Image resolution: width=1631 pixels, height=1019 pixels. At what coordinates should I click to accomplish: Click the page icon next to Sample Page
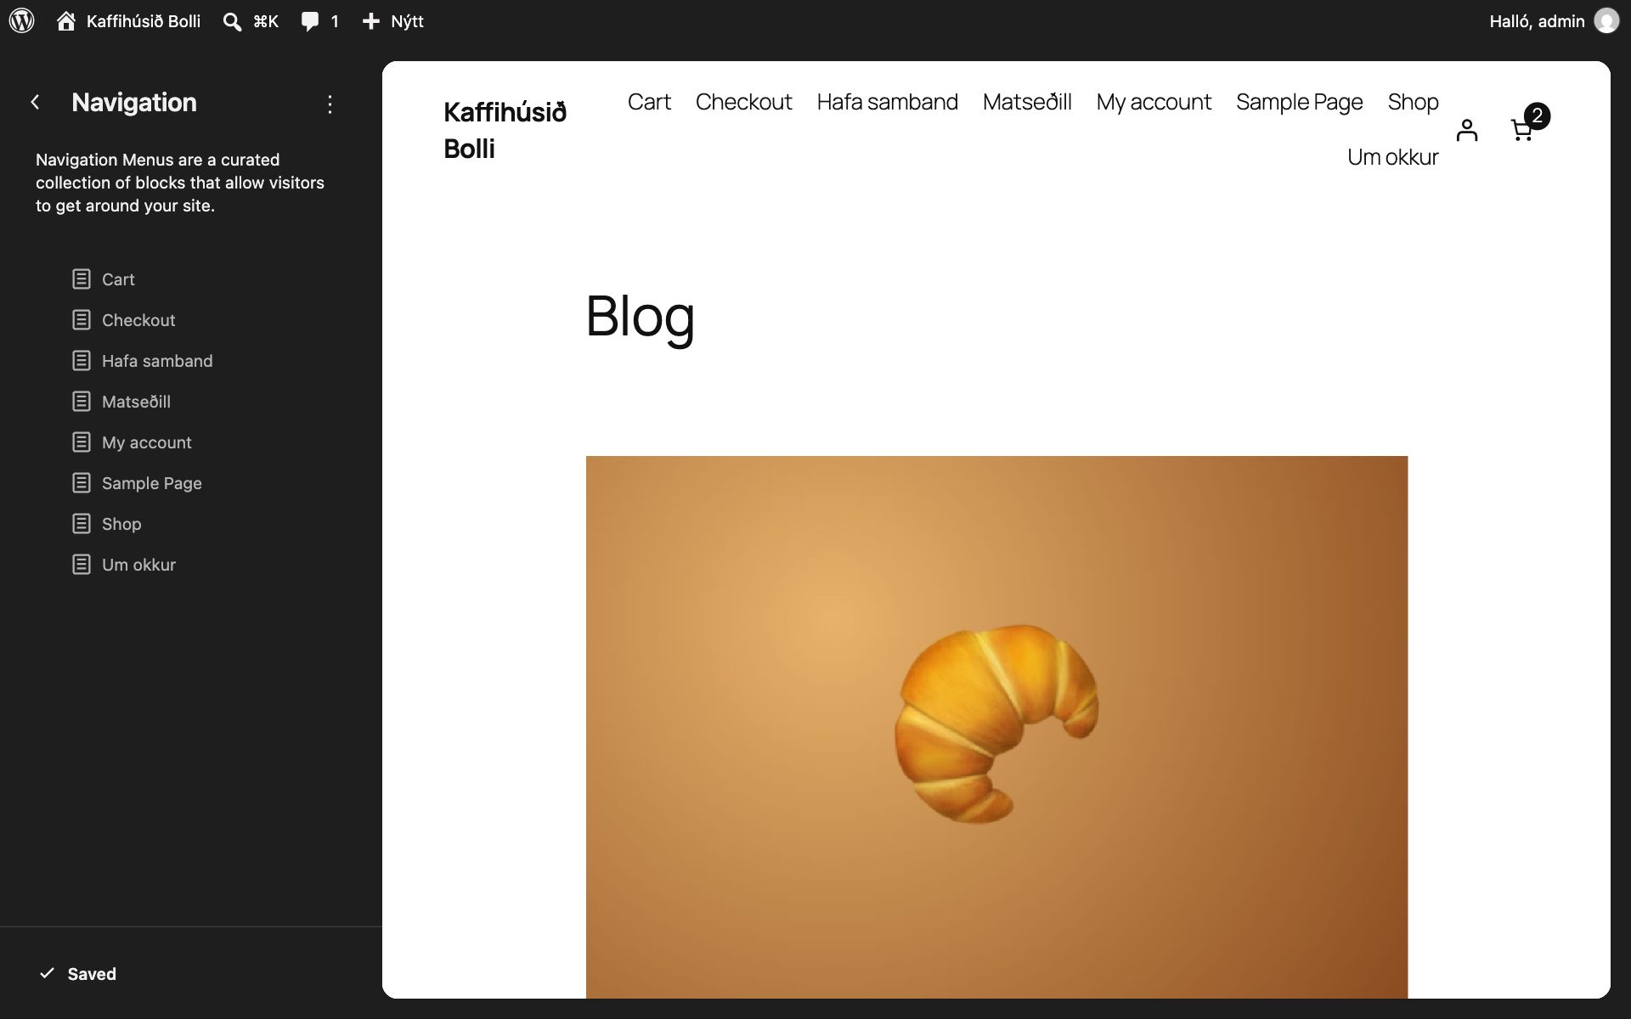pyautogui.click(x=82, y=482)
